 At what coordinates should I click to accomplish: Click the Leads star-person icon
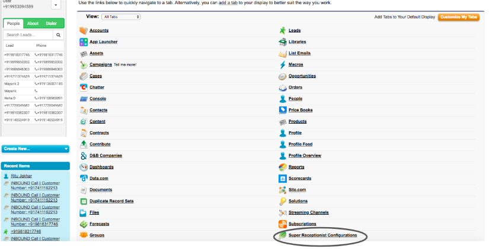tap(283, 31)
